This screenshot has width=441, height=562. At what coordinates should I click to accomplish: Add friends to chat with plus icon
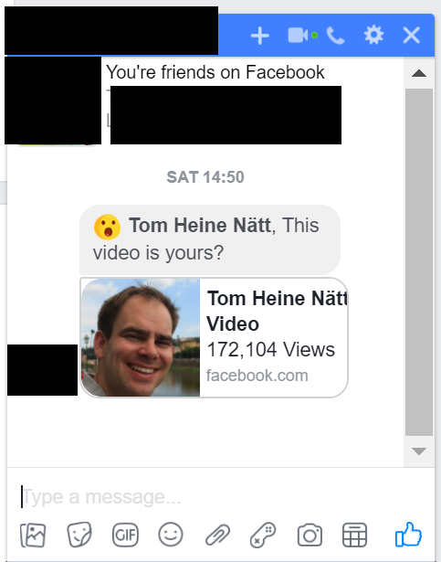(259, 36)
